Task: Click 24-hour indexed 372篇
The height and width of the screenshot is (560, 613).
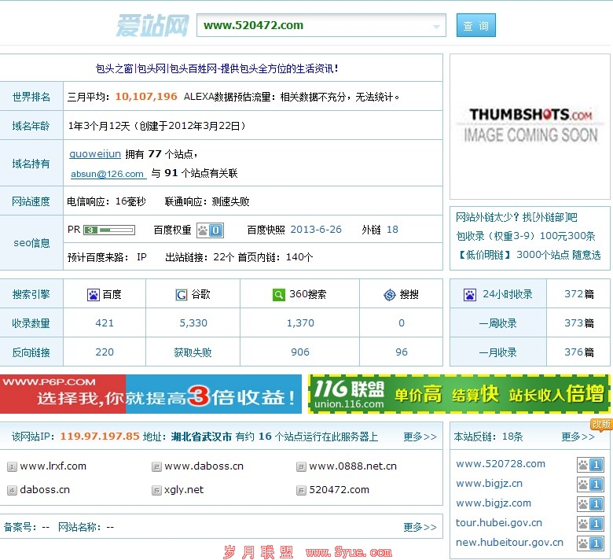Action: click(579, 294)
